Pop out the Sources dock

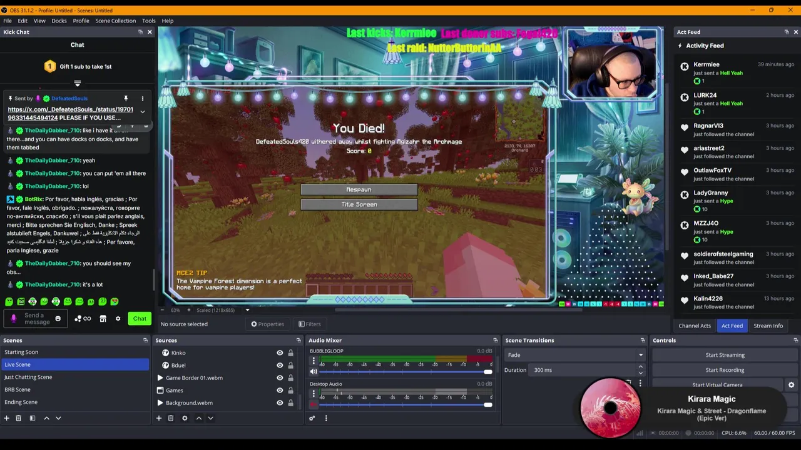pos(298,340)
